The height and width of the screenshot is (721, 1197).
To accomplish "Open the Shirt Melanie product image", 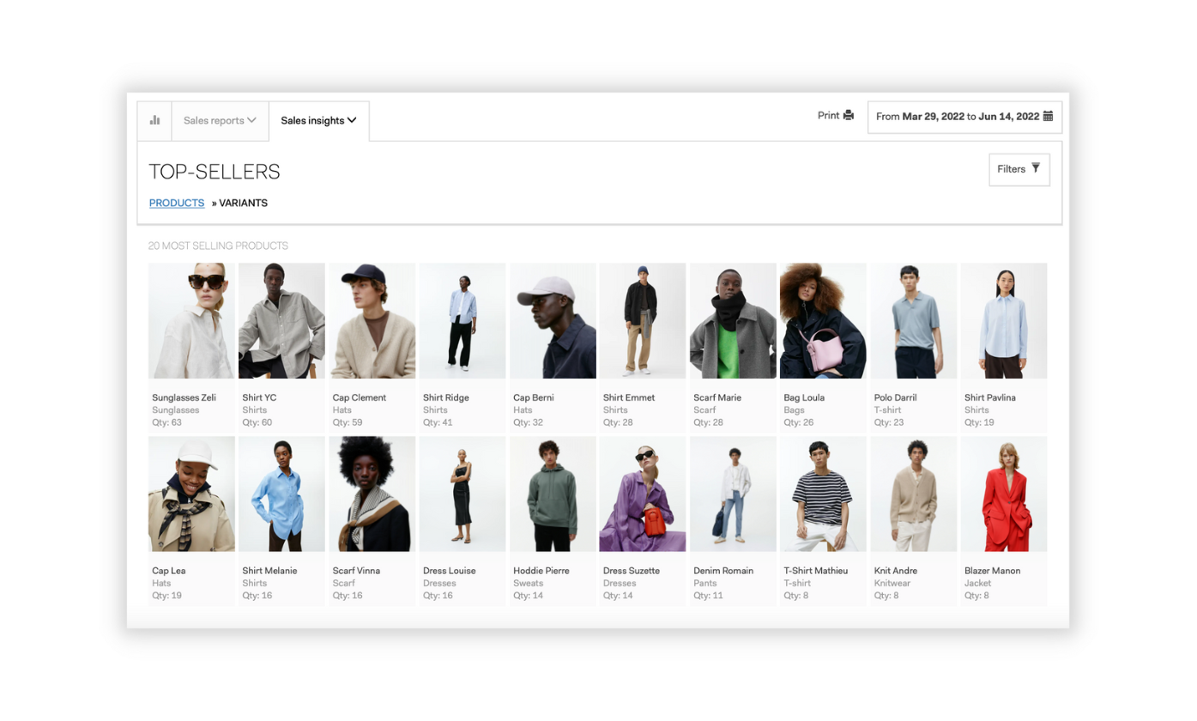I will click(x=281, y=494).
